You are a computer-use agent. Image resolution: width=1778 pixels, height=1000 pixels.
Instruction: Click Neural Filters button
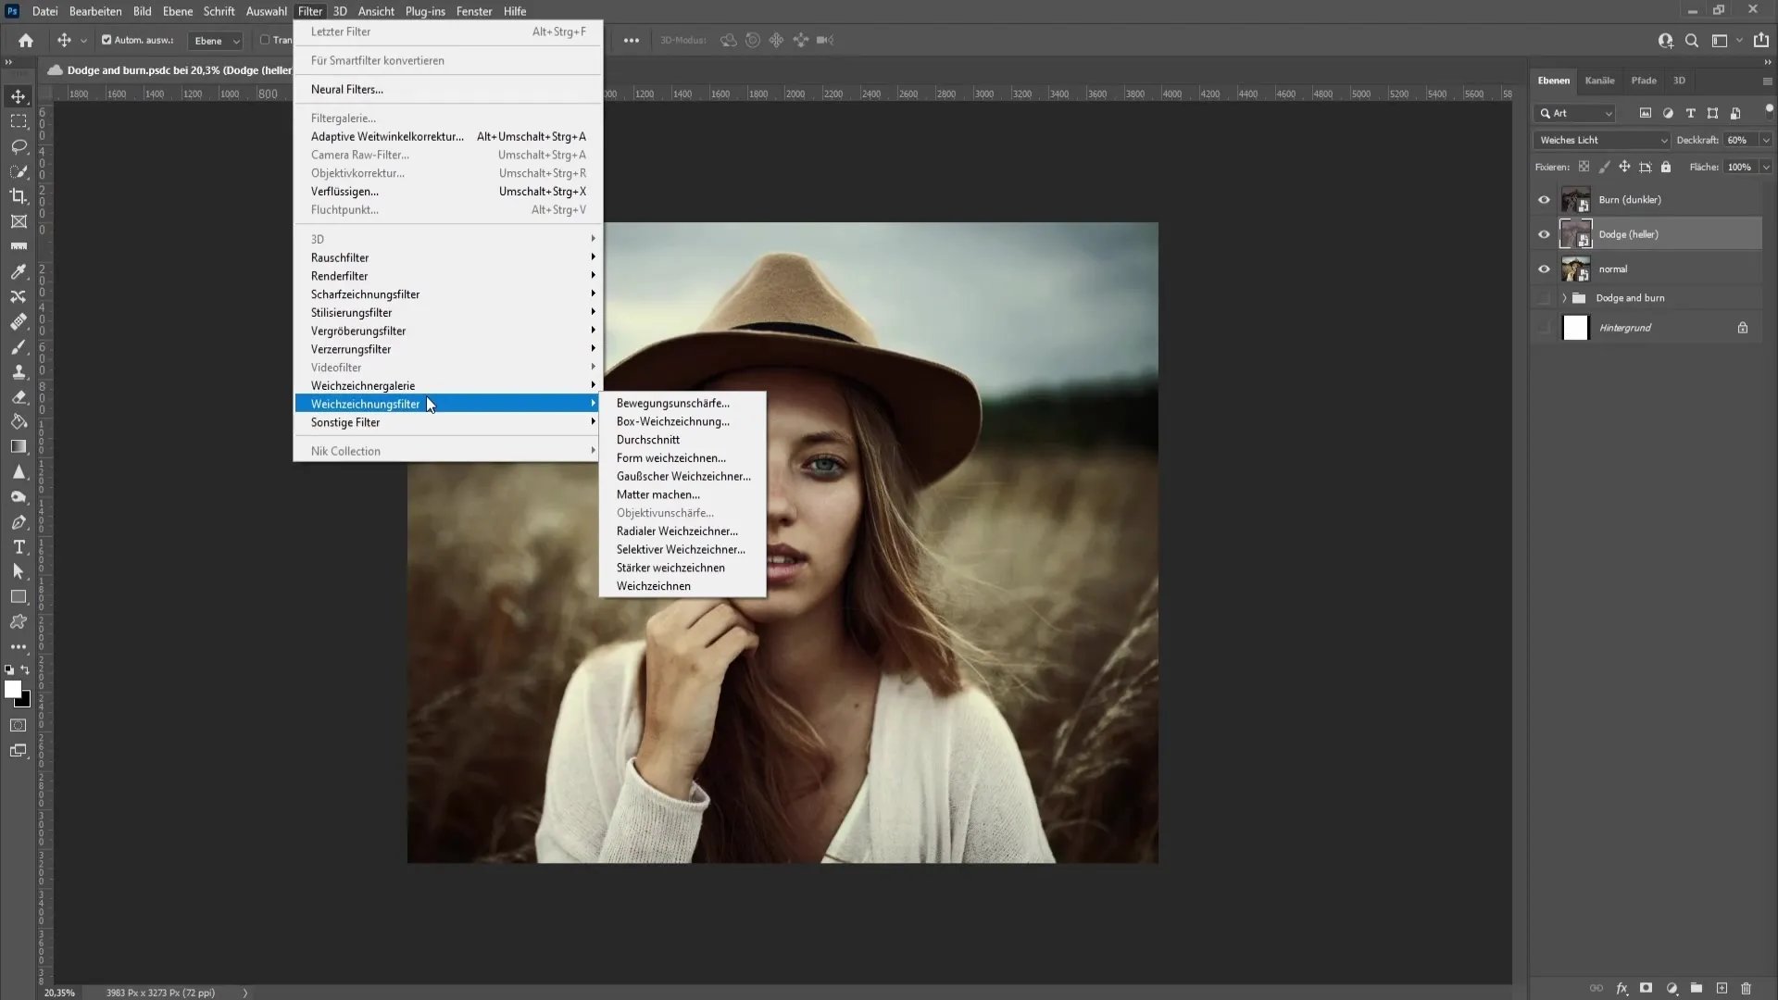(x=347, y=88)
